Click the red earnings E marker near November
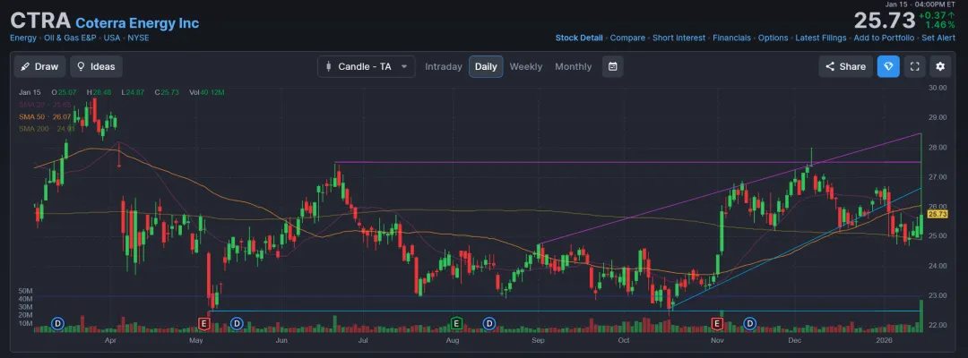This screenshot has width=968, height=358. (x=717, y=323)
